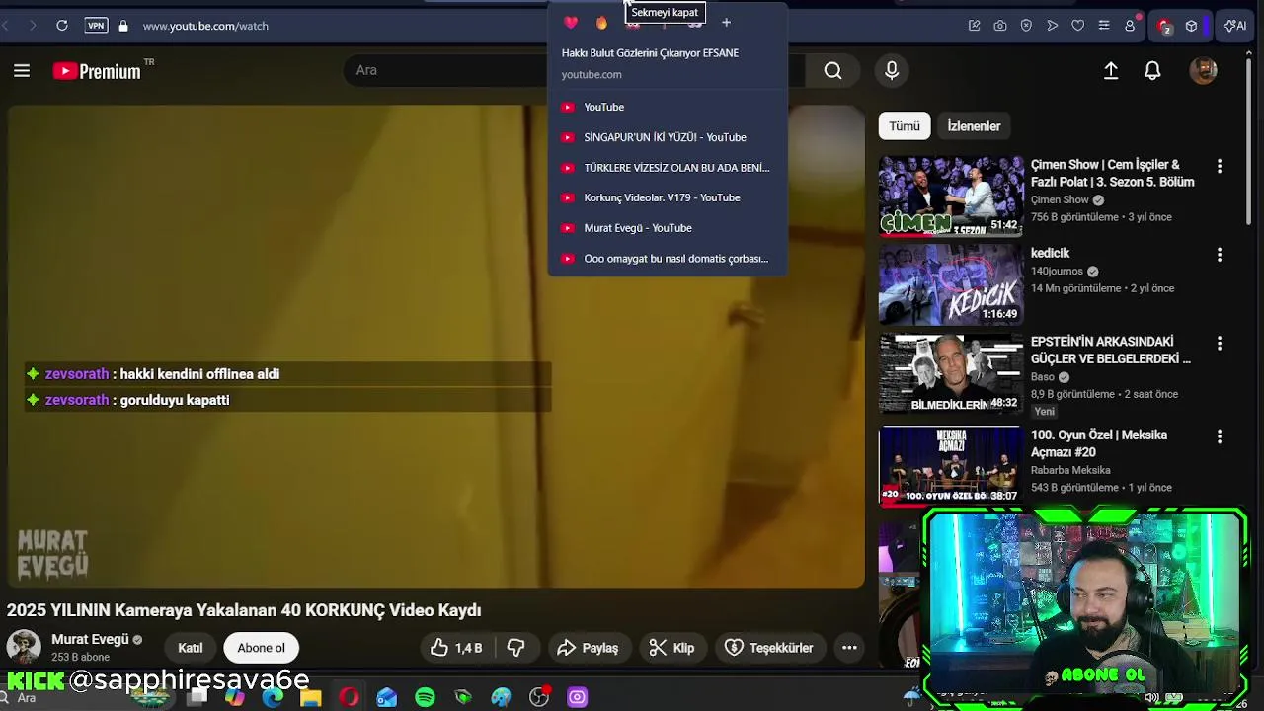Image resolution: width=1264 pixels, height=711 pixels.
Task: Select the Tümü filter chip
Action: pos(904,126)
